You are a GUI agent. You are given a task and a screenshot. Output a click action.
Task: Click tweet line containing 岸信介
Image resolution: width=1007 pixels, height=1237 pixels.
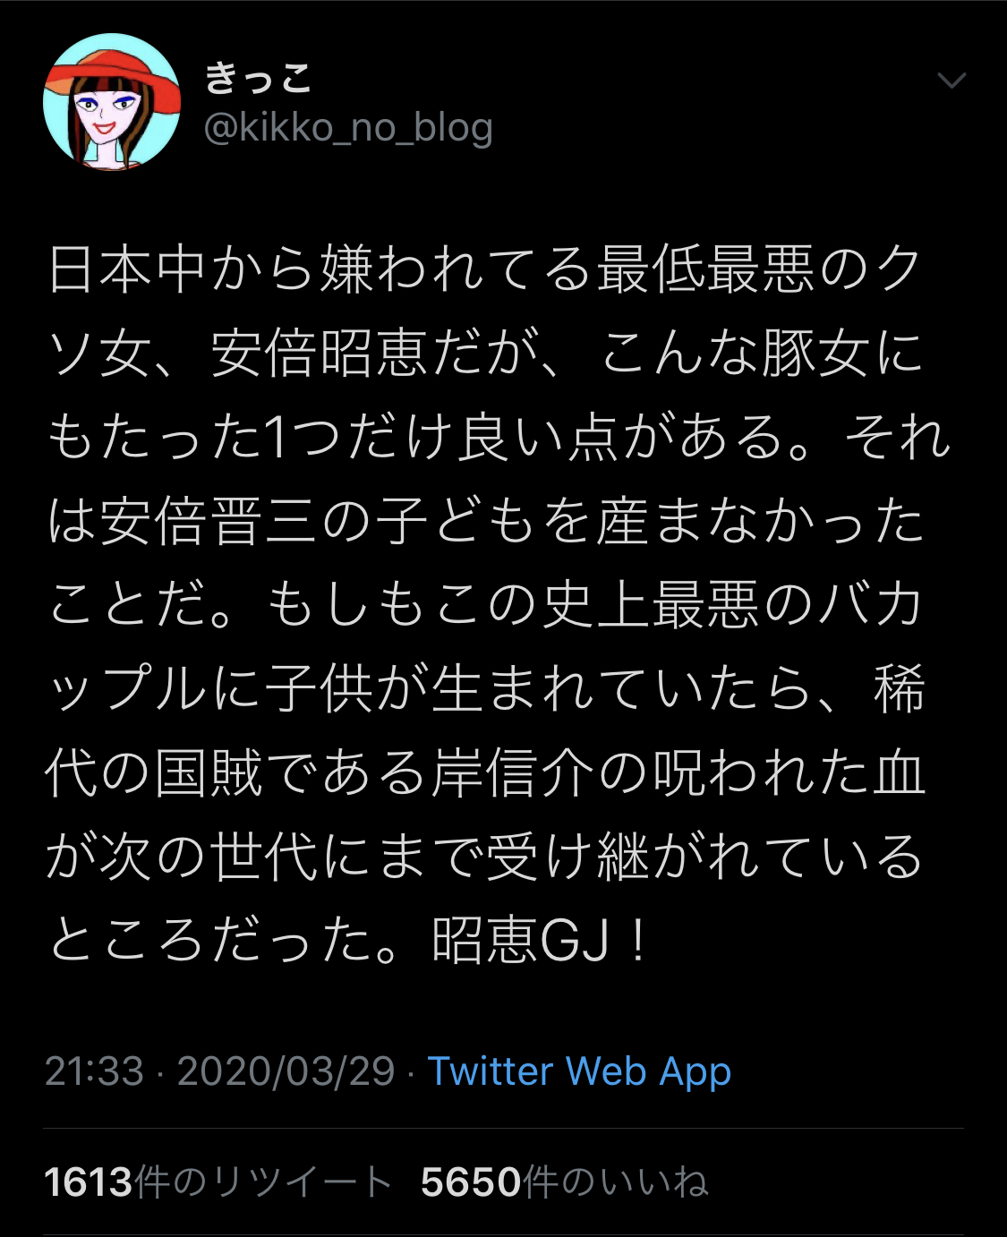[484, 773]
